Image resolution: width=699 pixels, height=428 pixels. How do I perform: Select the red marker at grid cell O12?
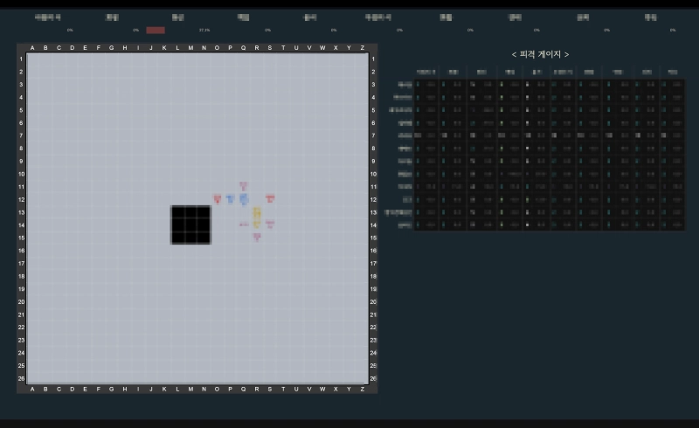coord(218,199)
